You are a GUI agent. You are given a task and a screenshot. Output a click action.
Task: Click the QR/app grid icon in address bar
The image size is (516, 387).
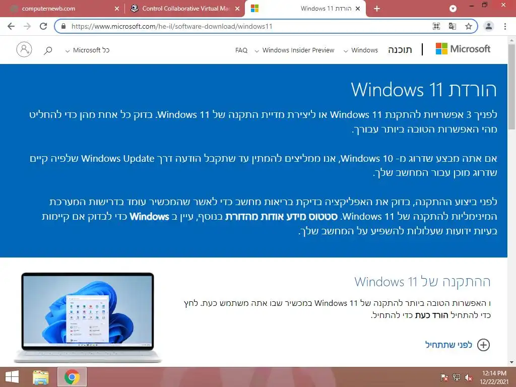point(436,26)
